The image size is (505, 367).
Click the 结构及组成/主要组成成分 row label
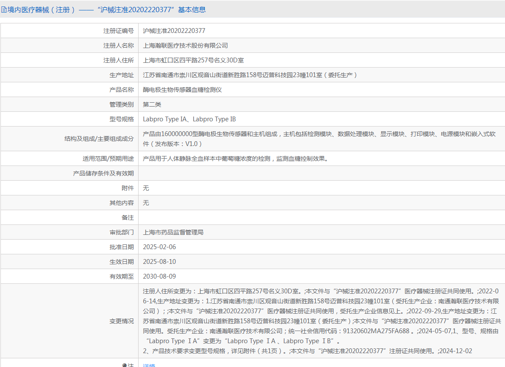pos(99,139)
